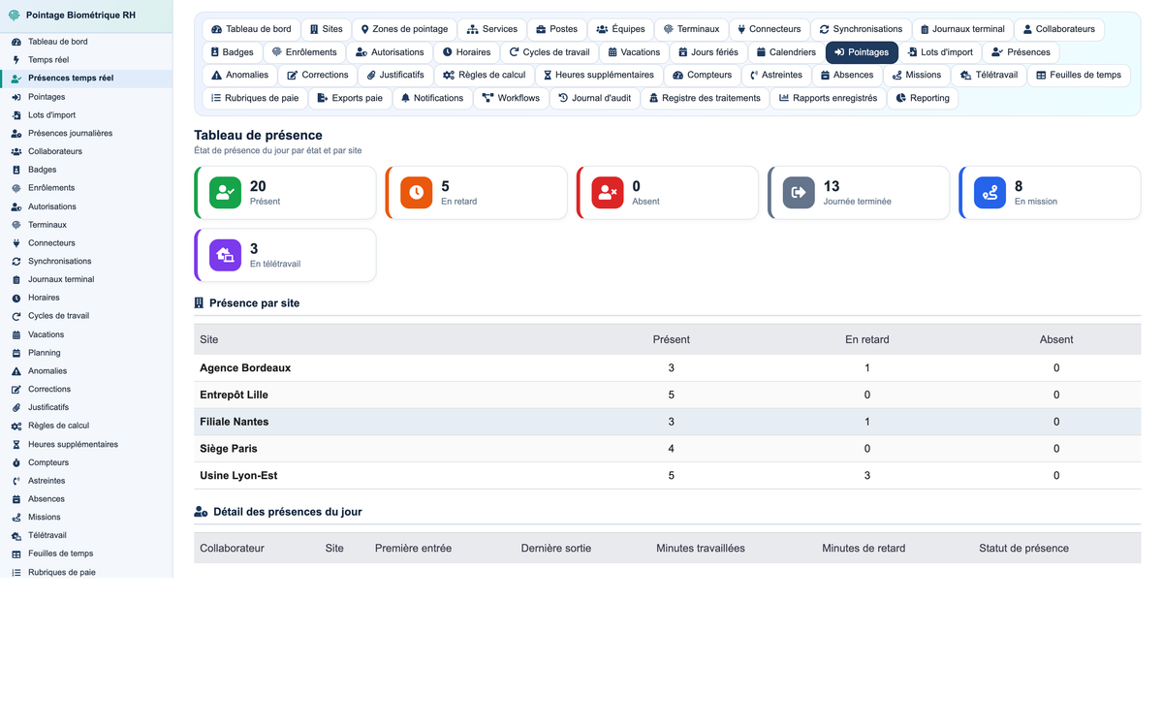Click the Horaires clock icon in sidebar
This screenshot has height=727, width=1163.
point(16,298)
